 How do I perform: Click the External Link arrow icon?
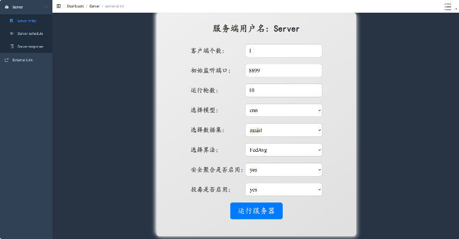pos(6,60)
